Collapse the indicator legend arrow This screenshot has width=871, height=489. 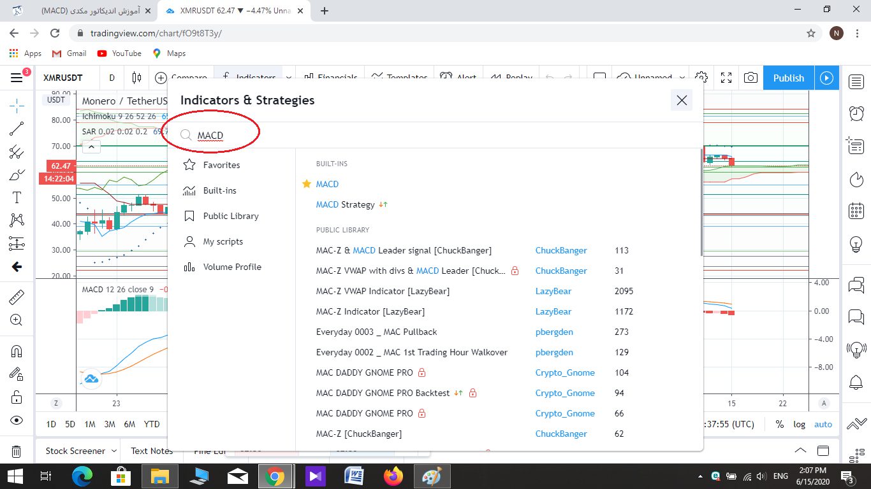pos(91,147)
